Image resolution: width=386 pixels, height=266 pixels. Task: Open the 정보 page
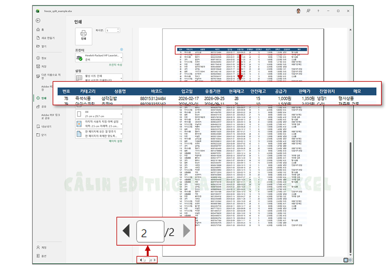[41, 58]
